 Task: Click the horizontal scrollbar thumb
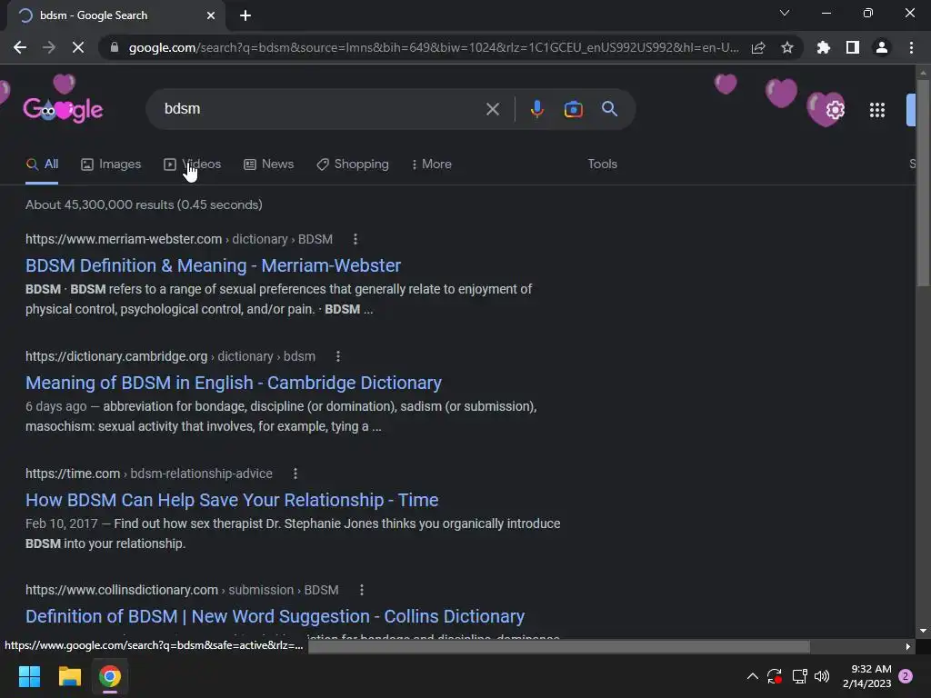[559, 646]
